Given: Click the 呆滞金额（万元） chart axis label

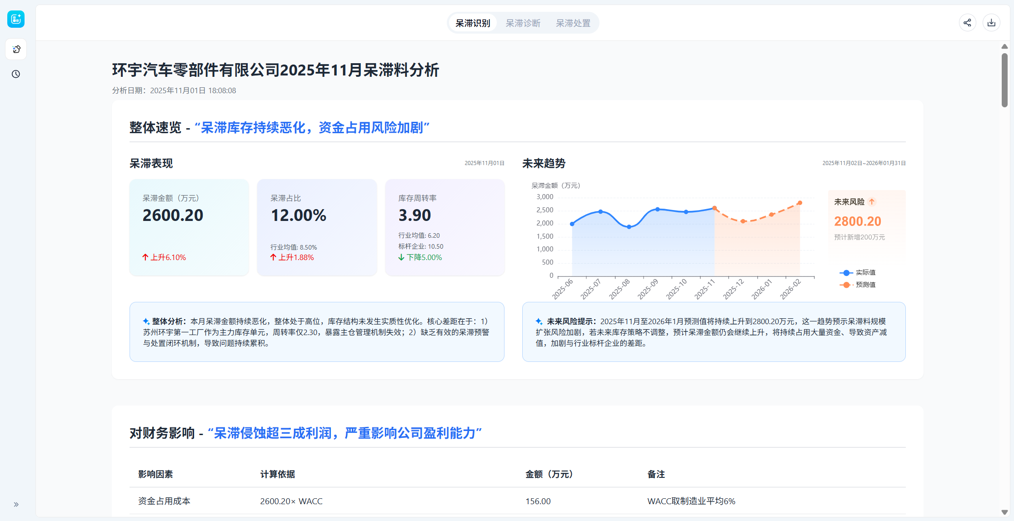Looking at the screenshot, I should [x=556, y=185].
